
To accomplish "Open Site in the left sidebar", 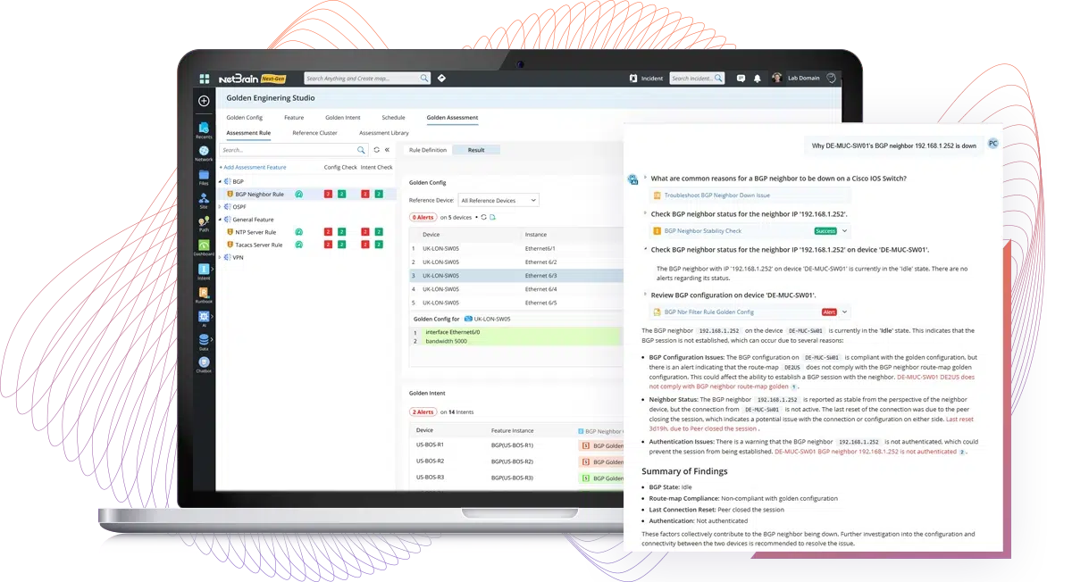I will [204, 200].
